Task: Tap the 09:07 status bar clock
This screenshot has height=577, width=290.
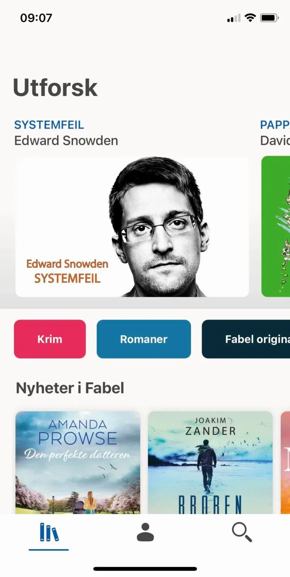Action: click(36, 18)
